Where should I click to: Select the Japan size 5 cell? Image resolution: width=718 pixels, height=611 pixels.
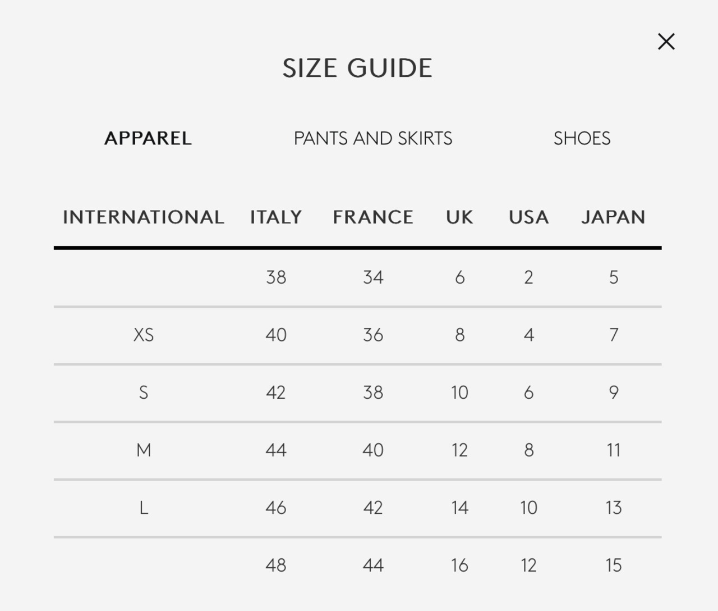[x=613, y=277]
